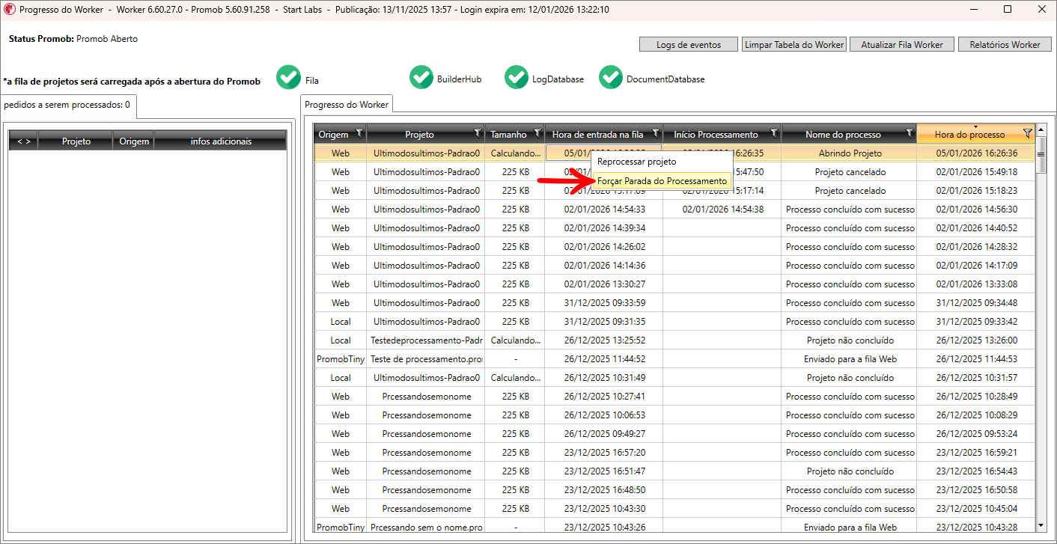Viewport: 1057px width, 544px height.
Task: Click Atualizar Fila Worker button
Action: 902,45
